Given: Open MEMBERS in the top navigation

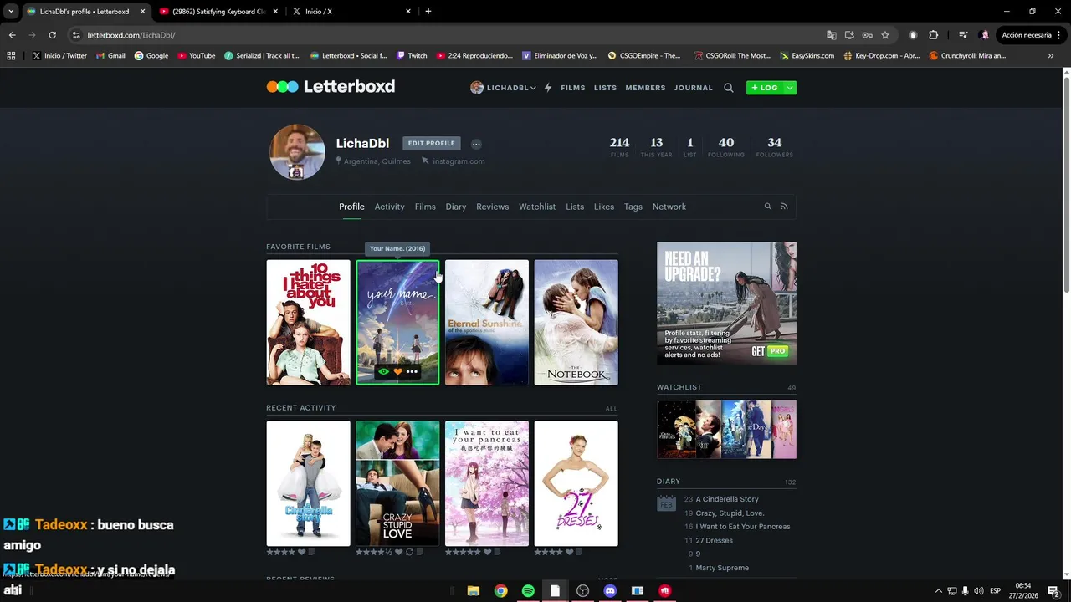Looking at the screenshot, I should point(645,88).
